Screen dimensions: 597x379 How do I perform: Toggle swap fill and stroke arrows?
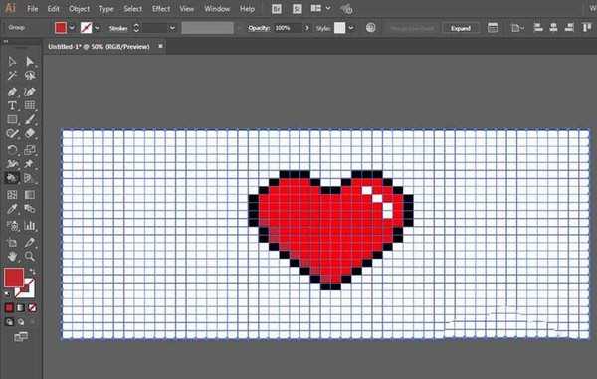pyautogui.click(x=33, y=271)
